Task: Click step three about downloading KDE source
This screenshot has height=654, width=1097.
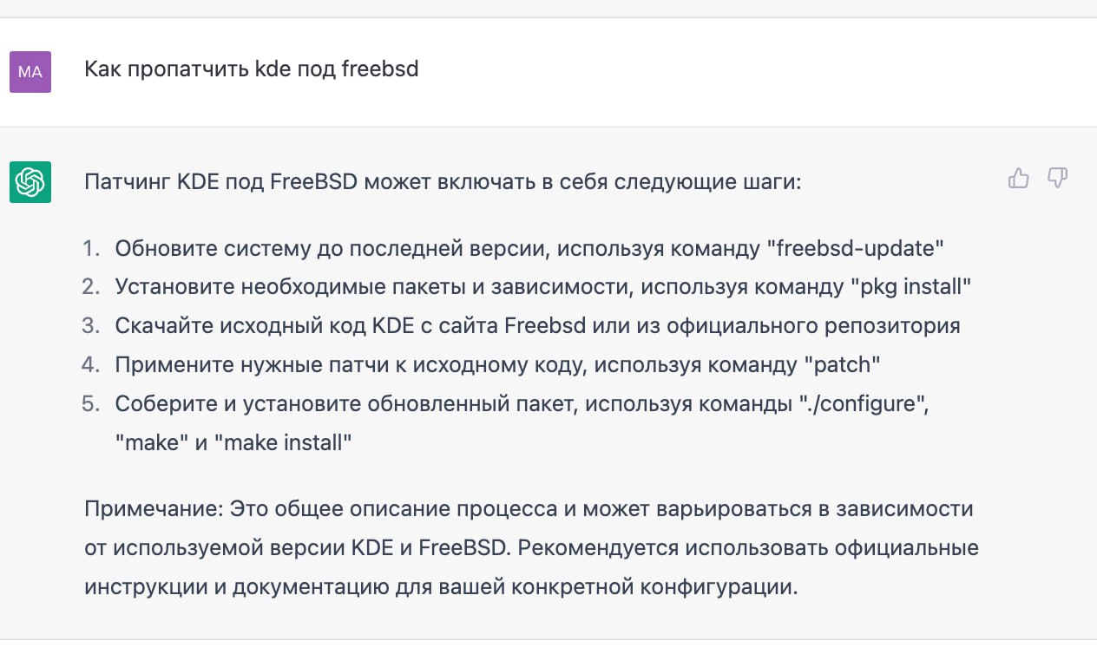Action: tap(537, 326)
